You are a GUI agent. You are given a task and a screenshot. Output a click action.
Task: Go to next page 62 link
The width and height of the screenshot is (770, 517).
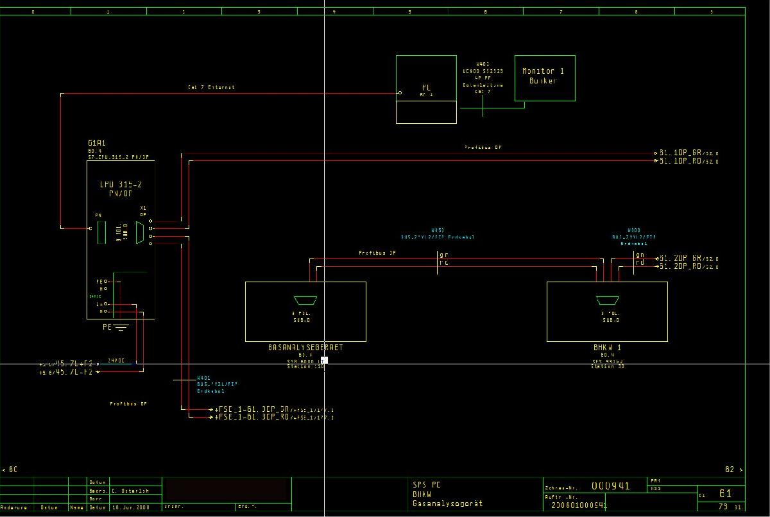(x=733, y=470)
